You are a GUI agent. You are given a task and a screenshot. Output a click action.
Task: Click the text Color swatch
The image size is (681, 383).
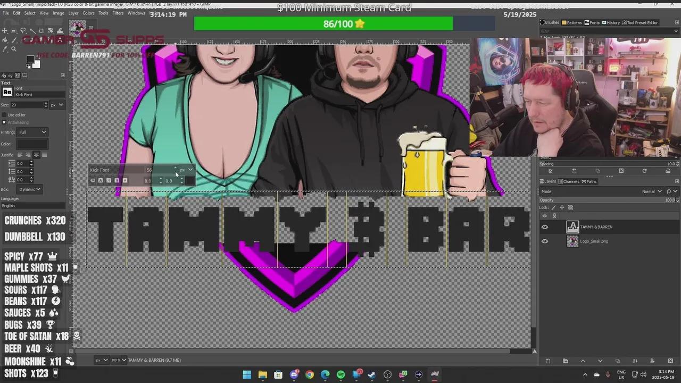pyautogui.click(x=32, y=144)
